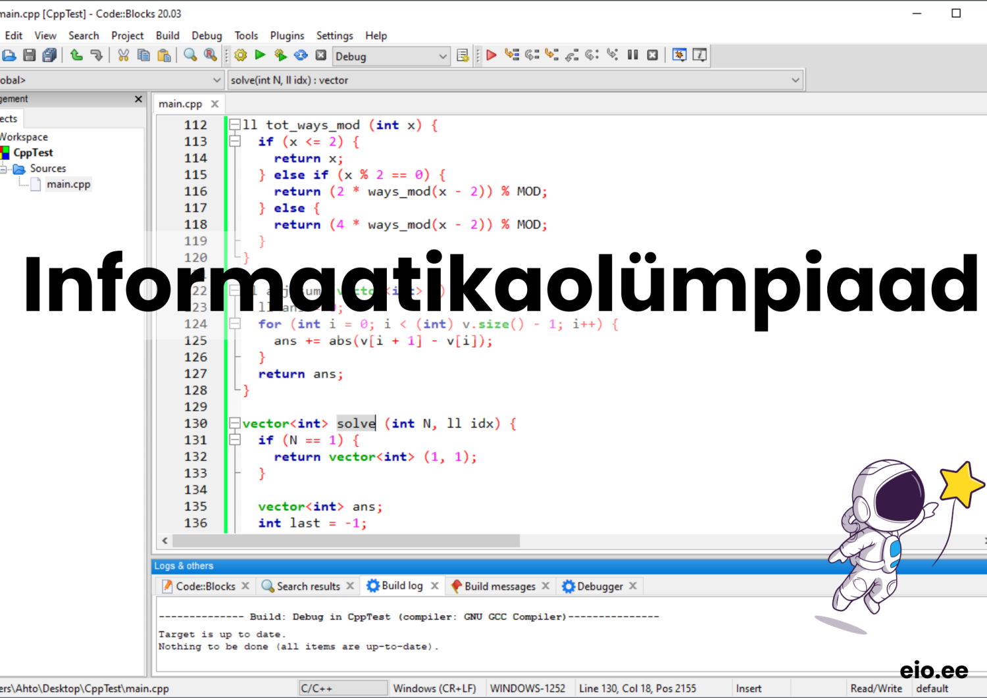987x698 pixels.
Task: Click the Break debugger pause icon
Action: pos(633,55)
